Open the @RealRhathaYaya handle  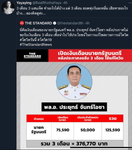click(x=47, y=3)
